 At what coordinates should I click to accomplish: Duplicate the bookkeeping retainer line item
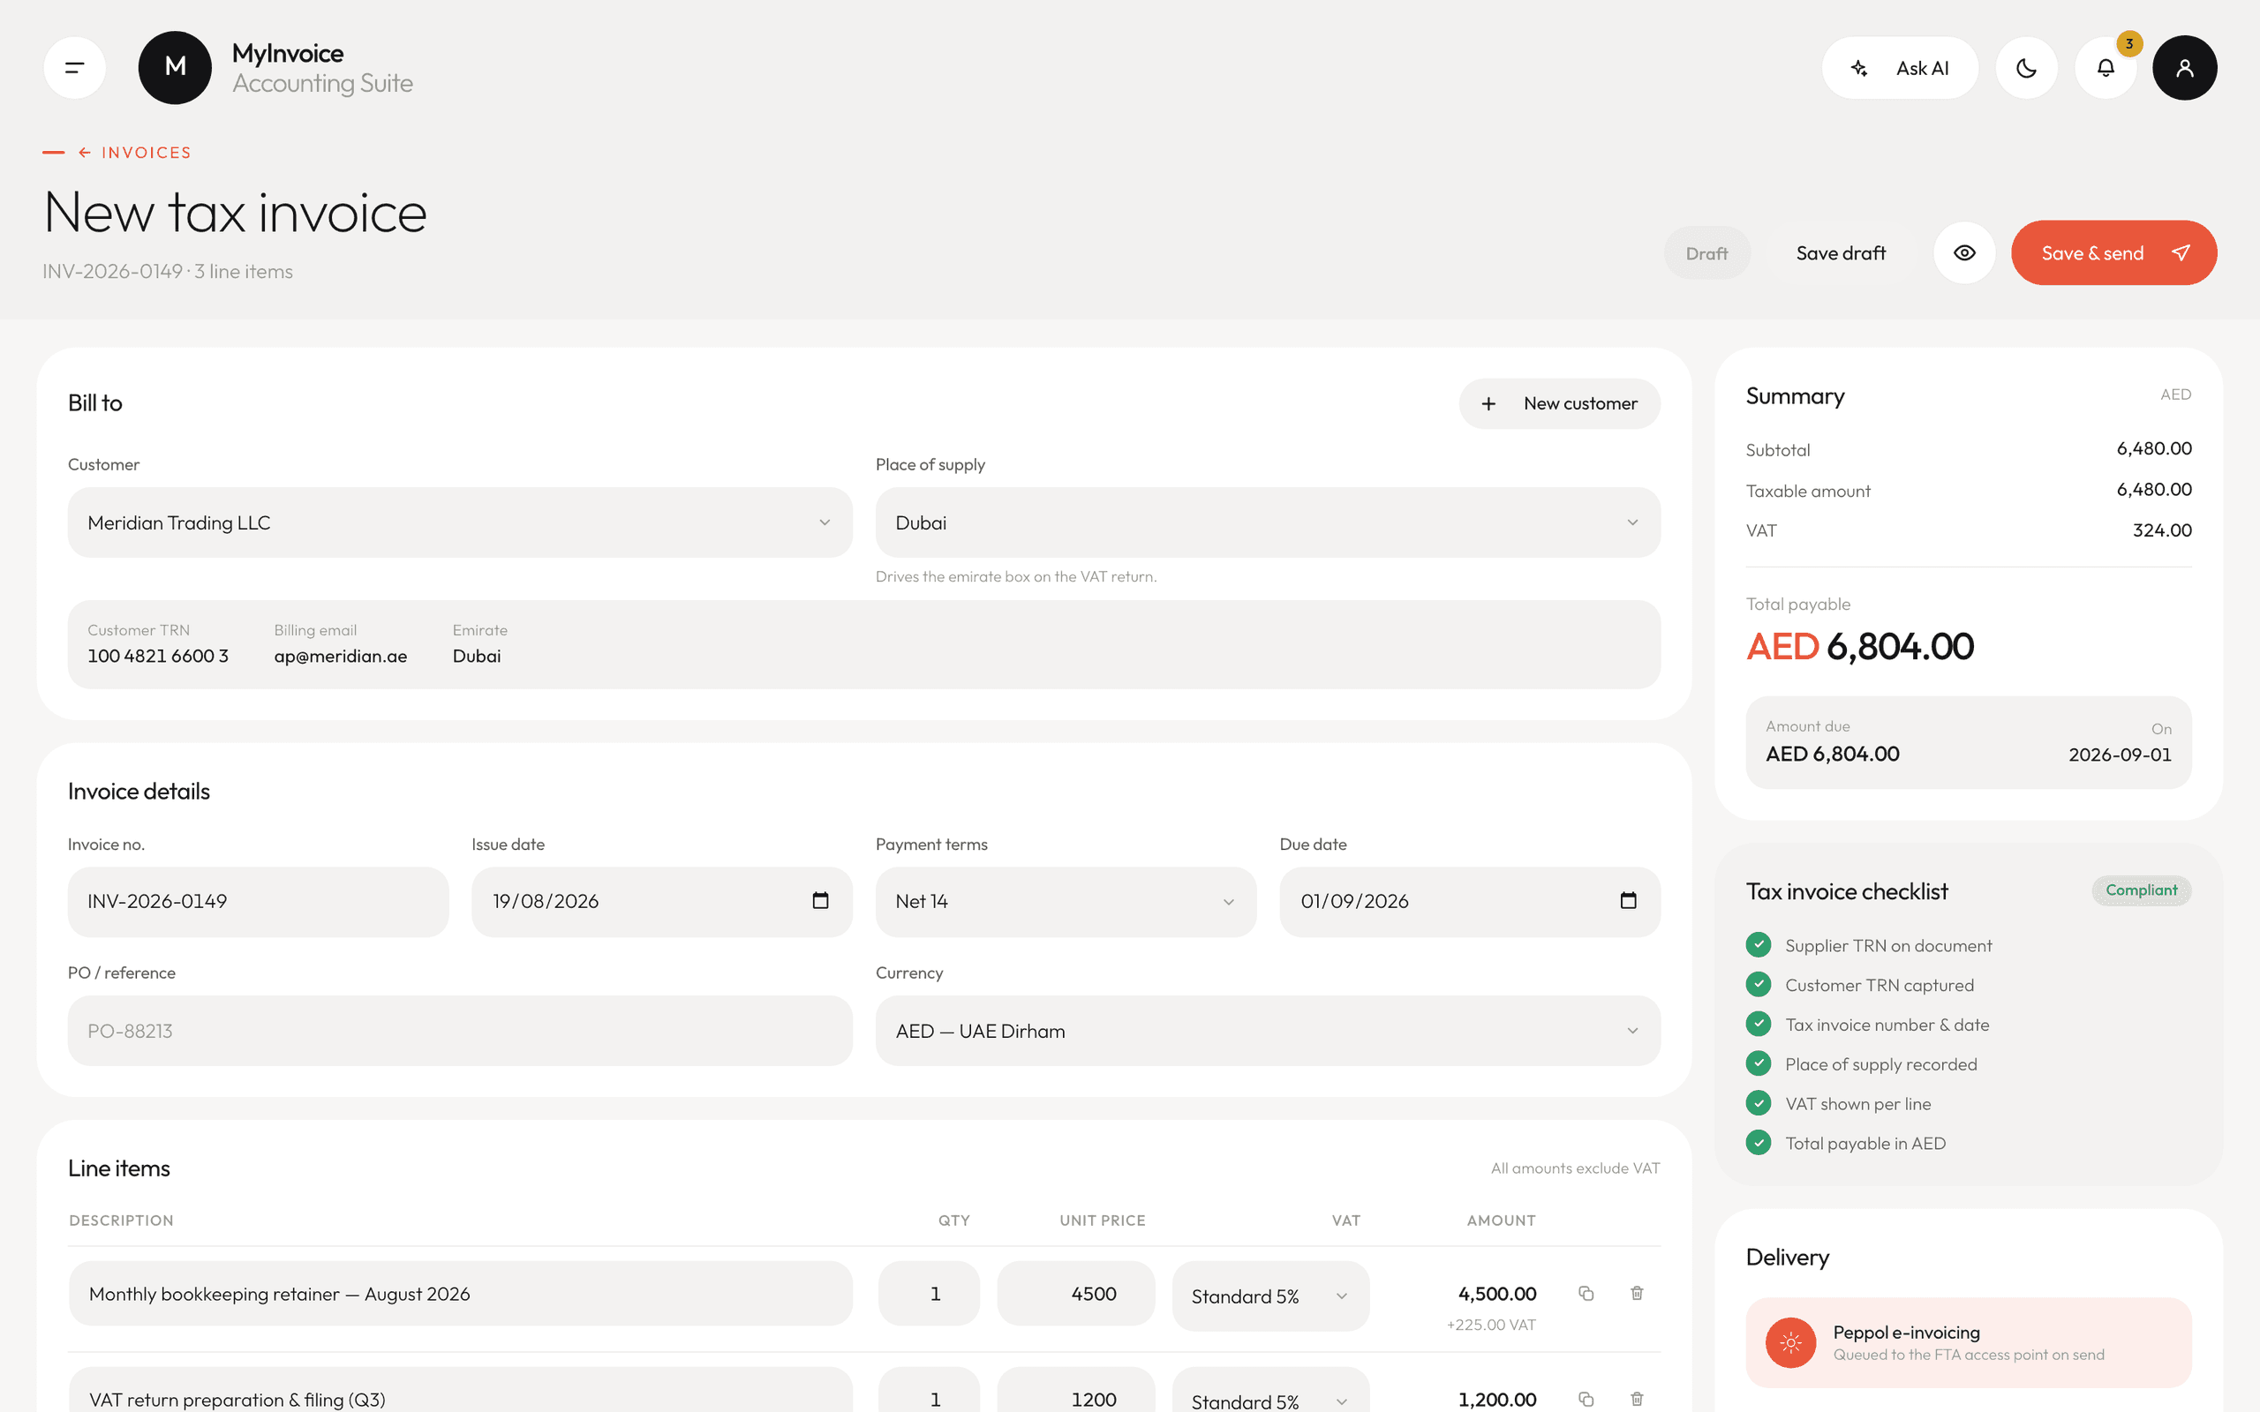(1586, 1294)
